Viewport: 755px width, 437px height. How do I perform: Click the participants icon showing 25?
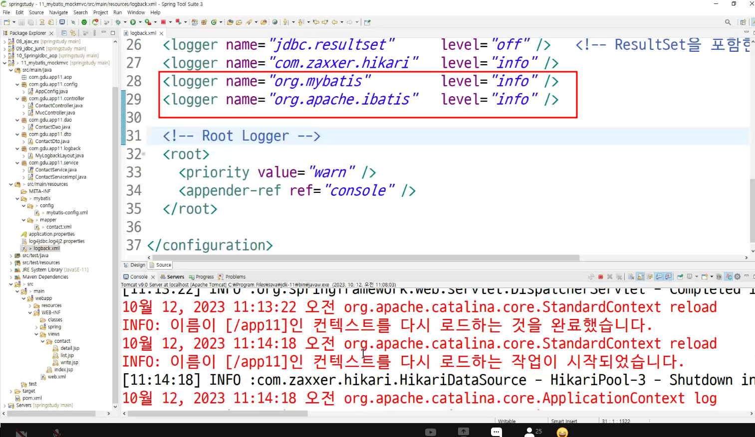[x=533, y=432]
